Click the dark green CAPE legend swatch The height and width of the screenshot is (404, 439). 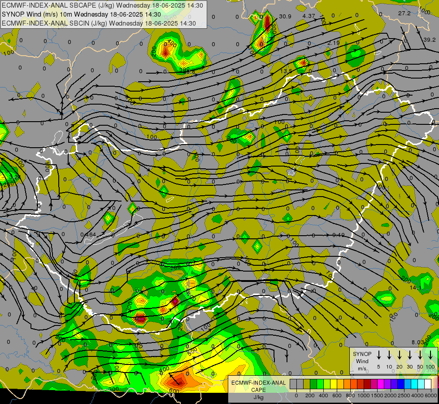pyautogui.click(x=313, y=384)
